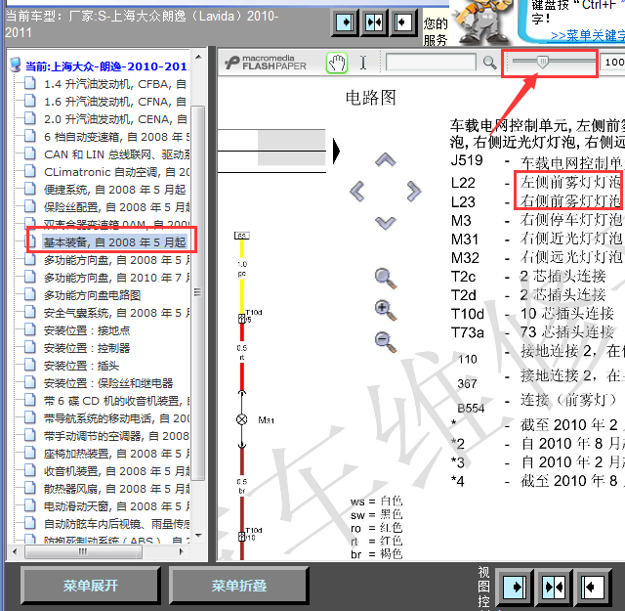Click tree panel scroll-up arrow

click(x=198, y=57)
